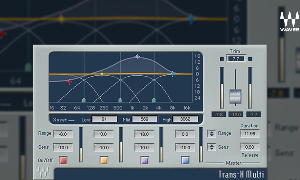Image resolution: width=300 pixels, height=180 pixels.
Task: Toggle the yellow low-mid band On/Off button
Action: pyautogui.click(x=104, y=160)
